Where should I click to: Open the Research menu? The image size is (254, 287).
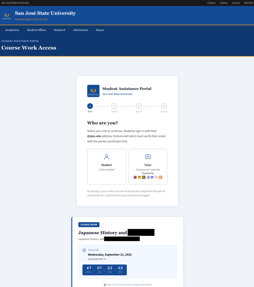tap(60, 30)
